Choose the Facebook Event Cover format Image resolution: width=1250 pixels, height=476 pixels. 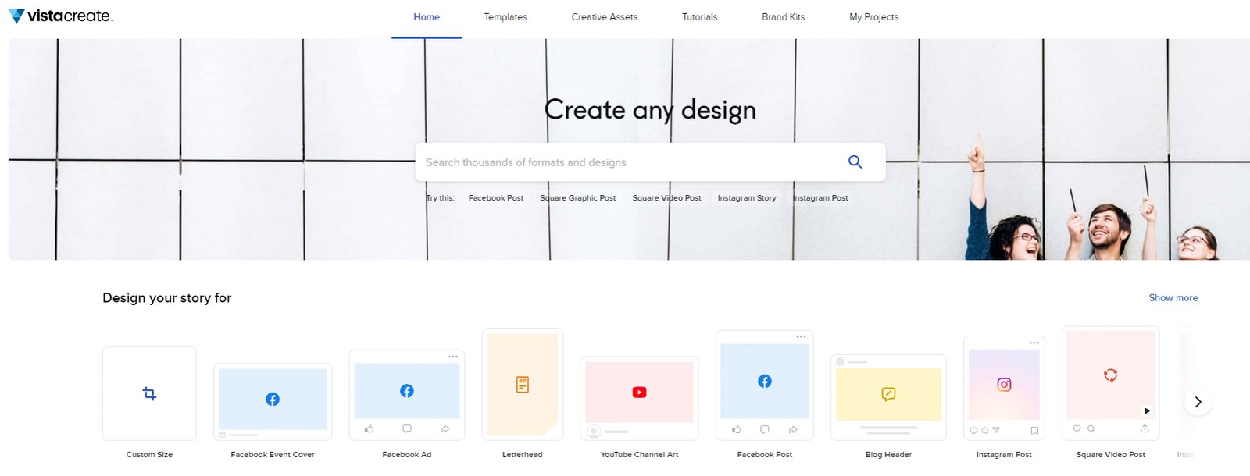coord(272,400)
